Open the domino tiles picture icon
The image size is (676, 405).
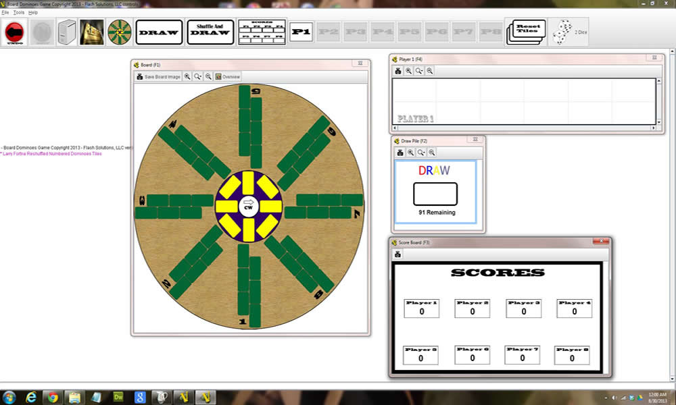(91, 32)
